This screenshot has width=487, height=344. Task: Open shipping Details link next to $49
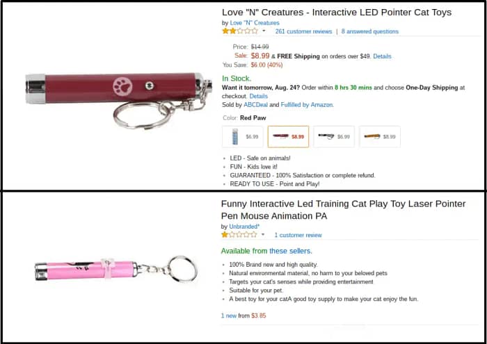[382, 56]
